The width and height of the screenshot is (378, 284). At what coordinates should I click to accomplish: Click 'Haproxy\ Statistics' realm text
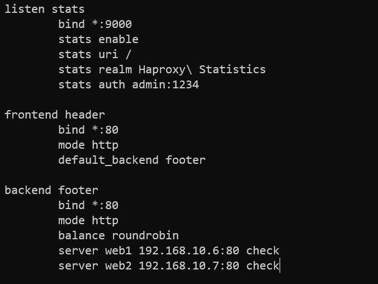tap(202, 70)
